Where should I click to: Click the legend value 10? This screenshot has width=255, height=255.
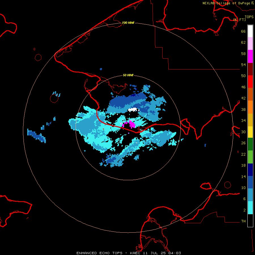pyautogui.click(x=243, y=188)
